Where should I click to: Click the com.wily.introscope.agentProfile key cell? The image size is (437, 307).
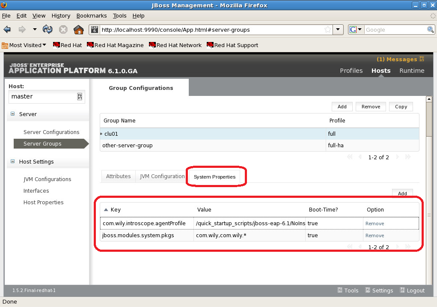(147, 224)
